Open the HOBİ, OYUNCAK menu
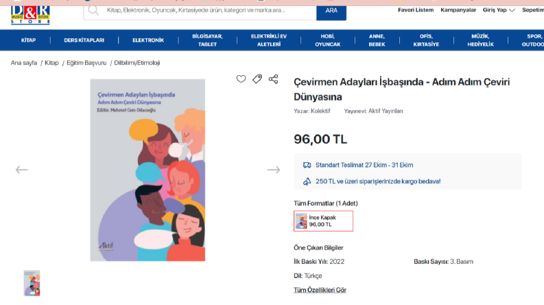Viewport: 544px width, 305px height. click(327, 40)
